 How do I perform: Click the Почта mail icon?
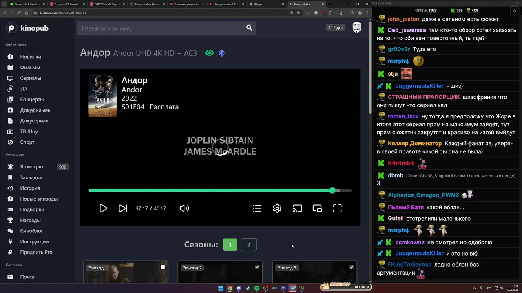pos(11,277)
